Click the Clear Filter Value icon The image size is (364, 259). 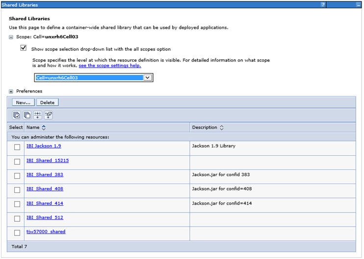click(x=48, y=115)
